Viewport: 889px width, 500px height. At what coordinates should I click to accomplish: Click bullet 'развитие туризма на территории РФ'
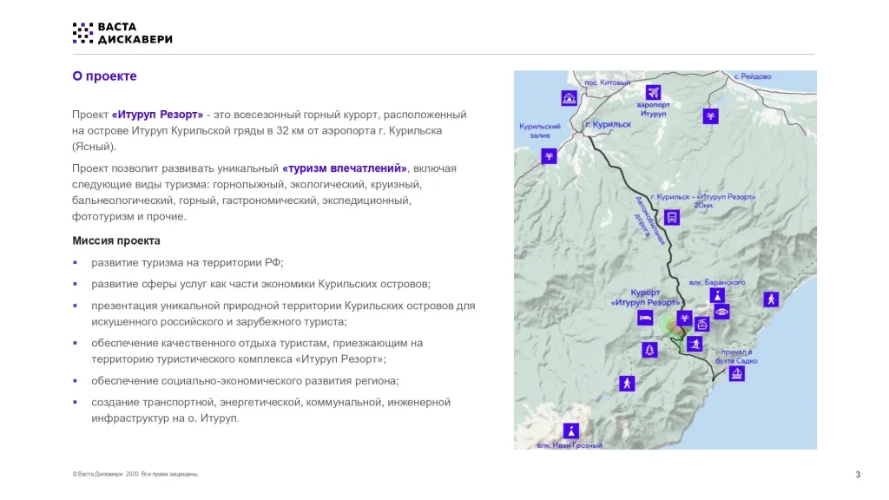pyautogui.click(x=188, y=262)
